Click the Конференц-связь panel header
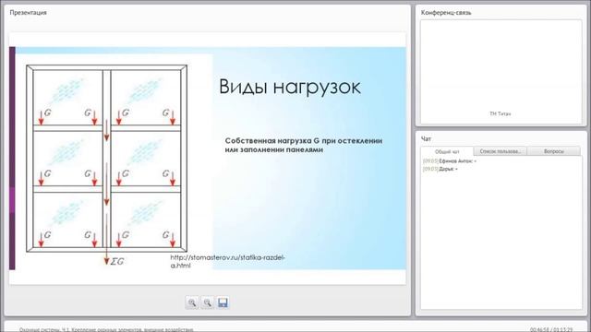Viewport: 591px width, 332px height. tap(446, 12)
